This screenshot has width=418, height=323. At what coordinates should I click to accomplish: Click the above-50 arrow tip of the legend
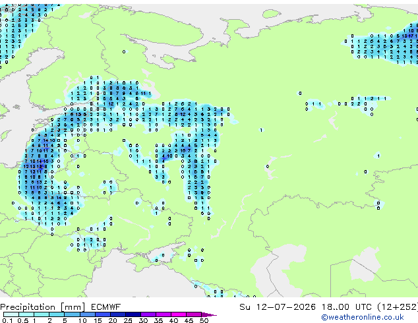pyautogui.click(x=209, y=314)
